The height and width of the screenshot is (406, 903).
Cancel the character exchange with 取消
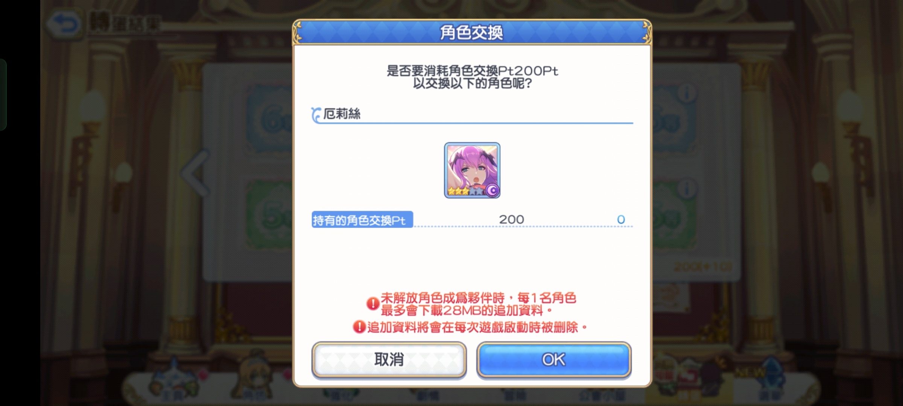pos(389,359)
